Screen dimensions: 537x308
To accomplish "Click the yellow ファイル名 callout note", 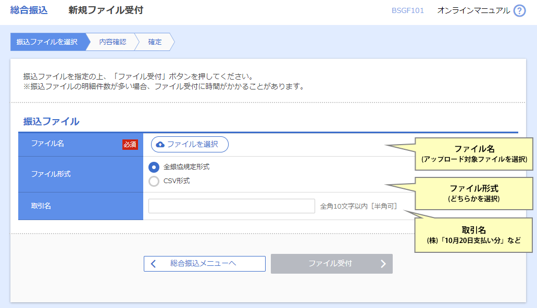I will click(473, 153).
